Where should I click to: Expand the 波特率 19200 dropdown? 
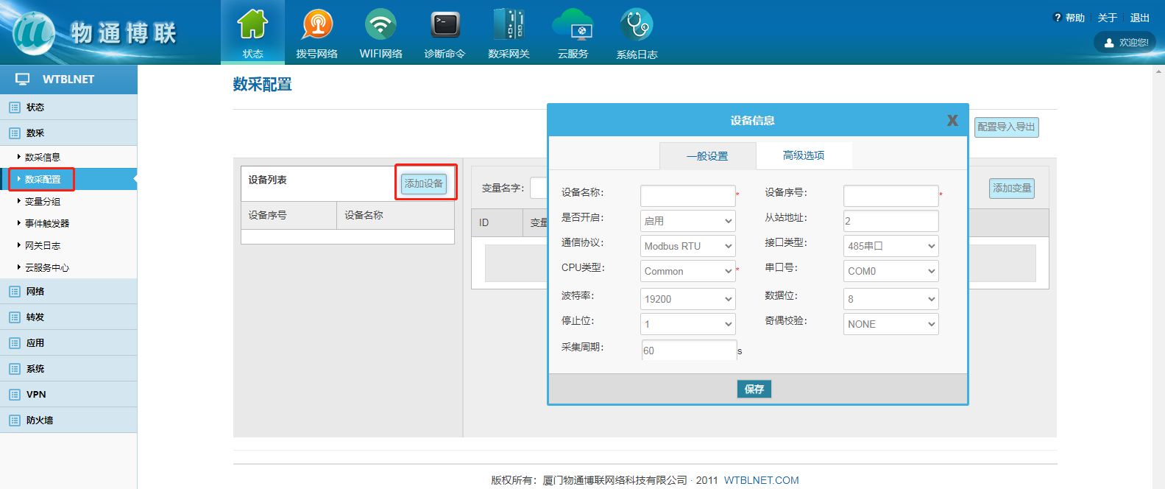pos(687,299)
